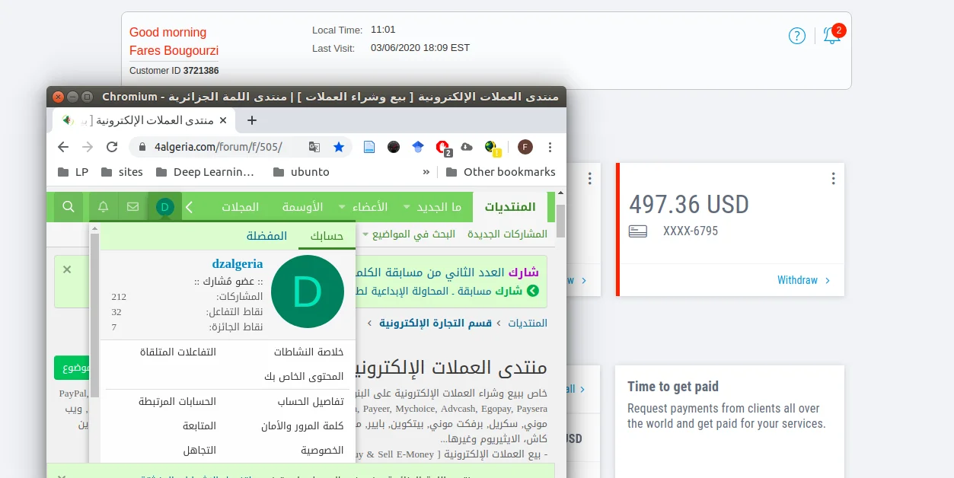954x478 pixels.
Task: Expand the ما الجديد dropdown arrow
Action: [x=407, y=207]
